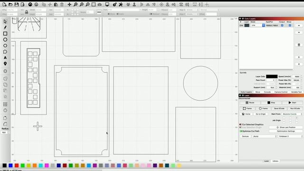
Task: Open Preview with the monitor icon
Action: coord(107,4)
